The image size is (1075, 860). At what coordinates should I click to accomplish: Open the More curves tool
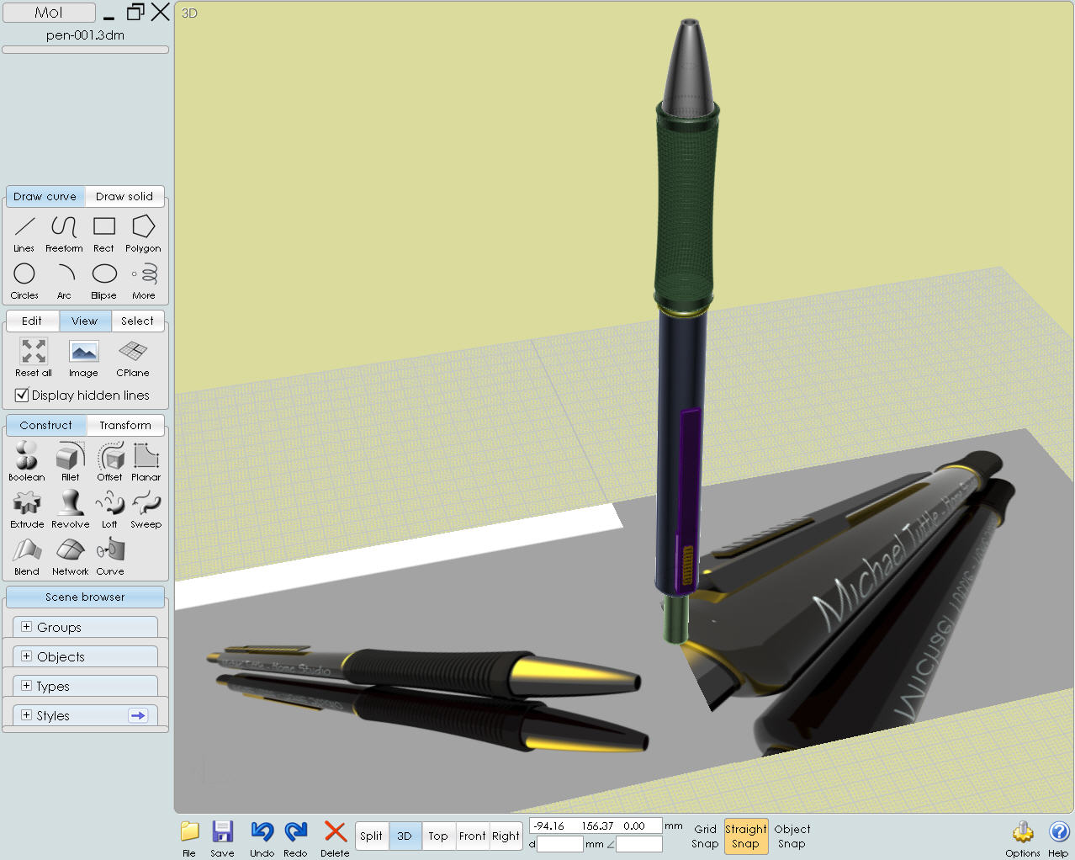coord(144,281)
